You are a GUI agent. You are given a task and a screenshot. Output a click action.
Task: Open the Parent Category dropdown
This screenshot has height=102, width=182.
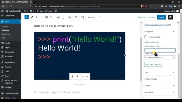pos(160,57)
